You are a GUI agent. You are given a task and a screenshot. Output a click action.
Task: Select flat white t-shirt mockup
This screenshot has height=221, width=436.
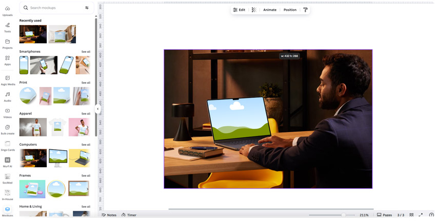[57, 127]
